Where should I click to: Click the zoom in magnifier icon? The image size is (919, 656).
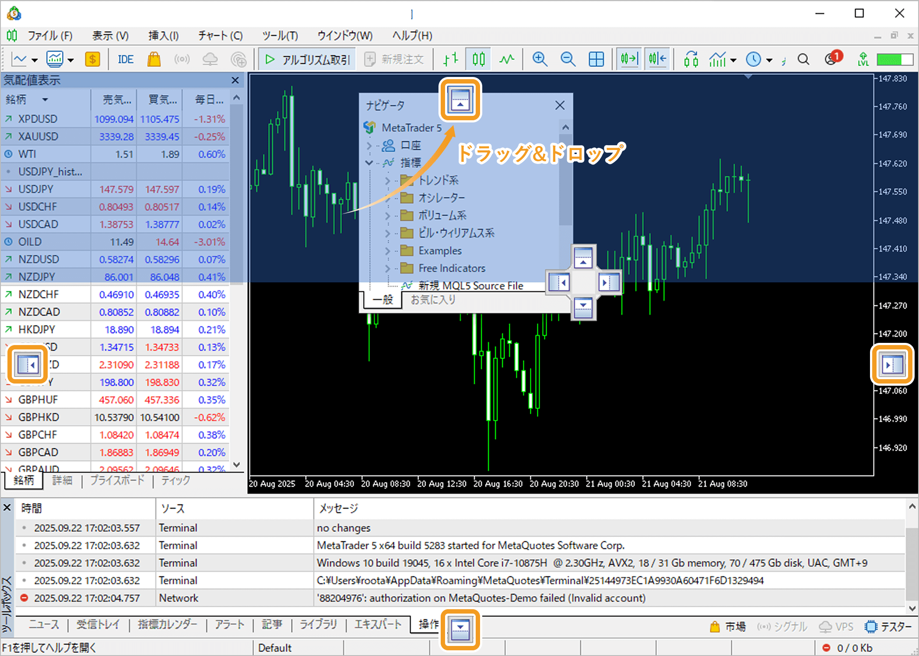539,59
